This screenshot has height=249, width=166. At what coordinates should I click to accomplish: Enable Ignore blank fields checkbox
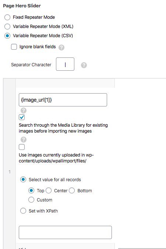pos(14,47)
